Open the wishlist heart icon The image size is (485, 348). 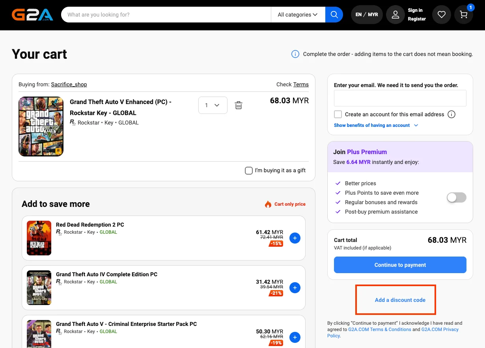(x=442, y=15)
